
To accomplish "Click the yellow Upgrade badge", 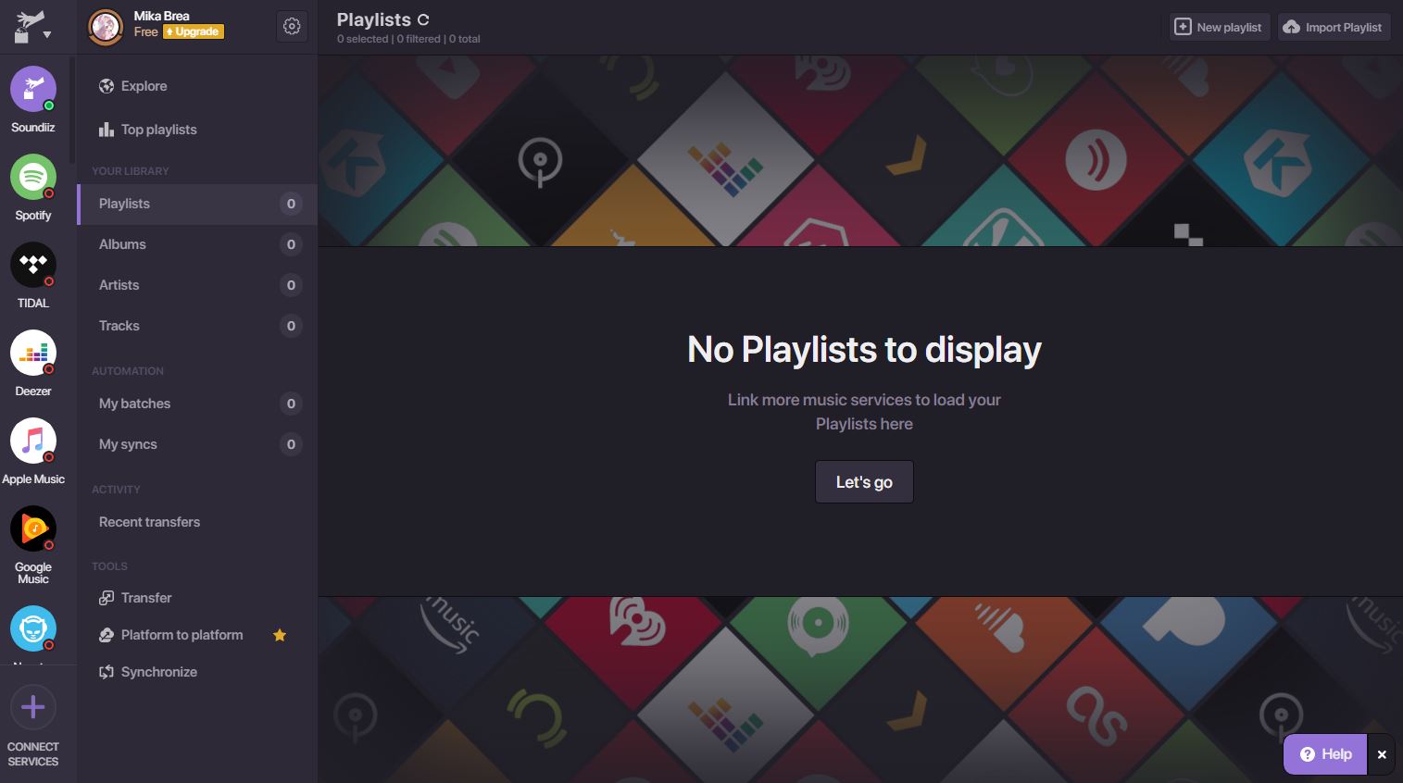I will click(x=194, y=31).
